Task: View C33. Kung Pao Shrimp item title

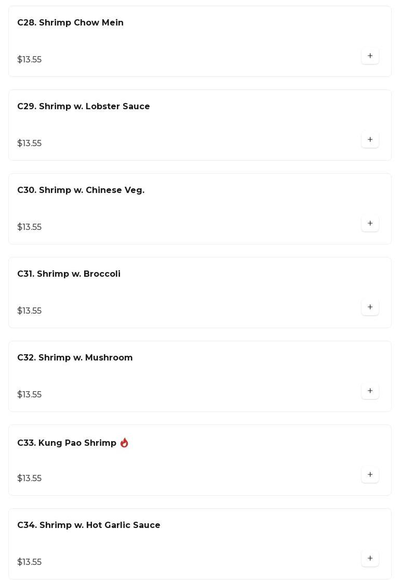Action: point(66,443)
